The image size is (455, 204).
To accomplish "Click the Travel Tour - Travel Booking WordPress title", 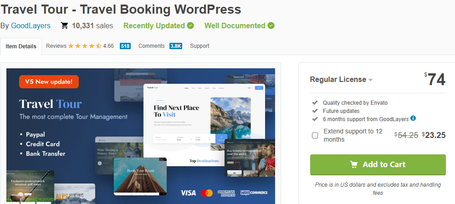I will click(x=121, y=9).
